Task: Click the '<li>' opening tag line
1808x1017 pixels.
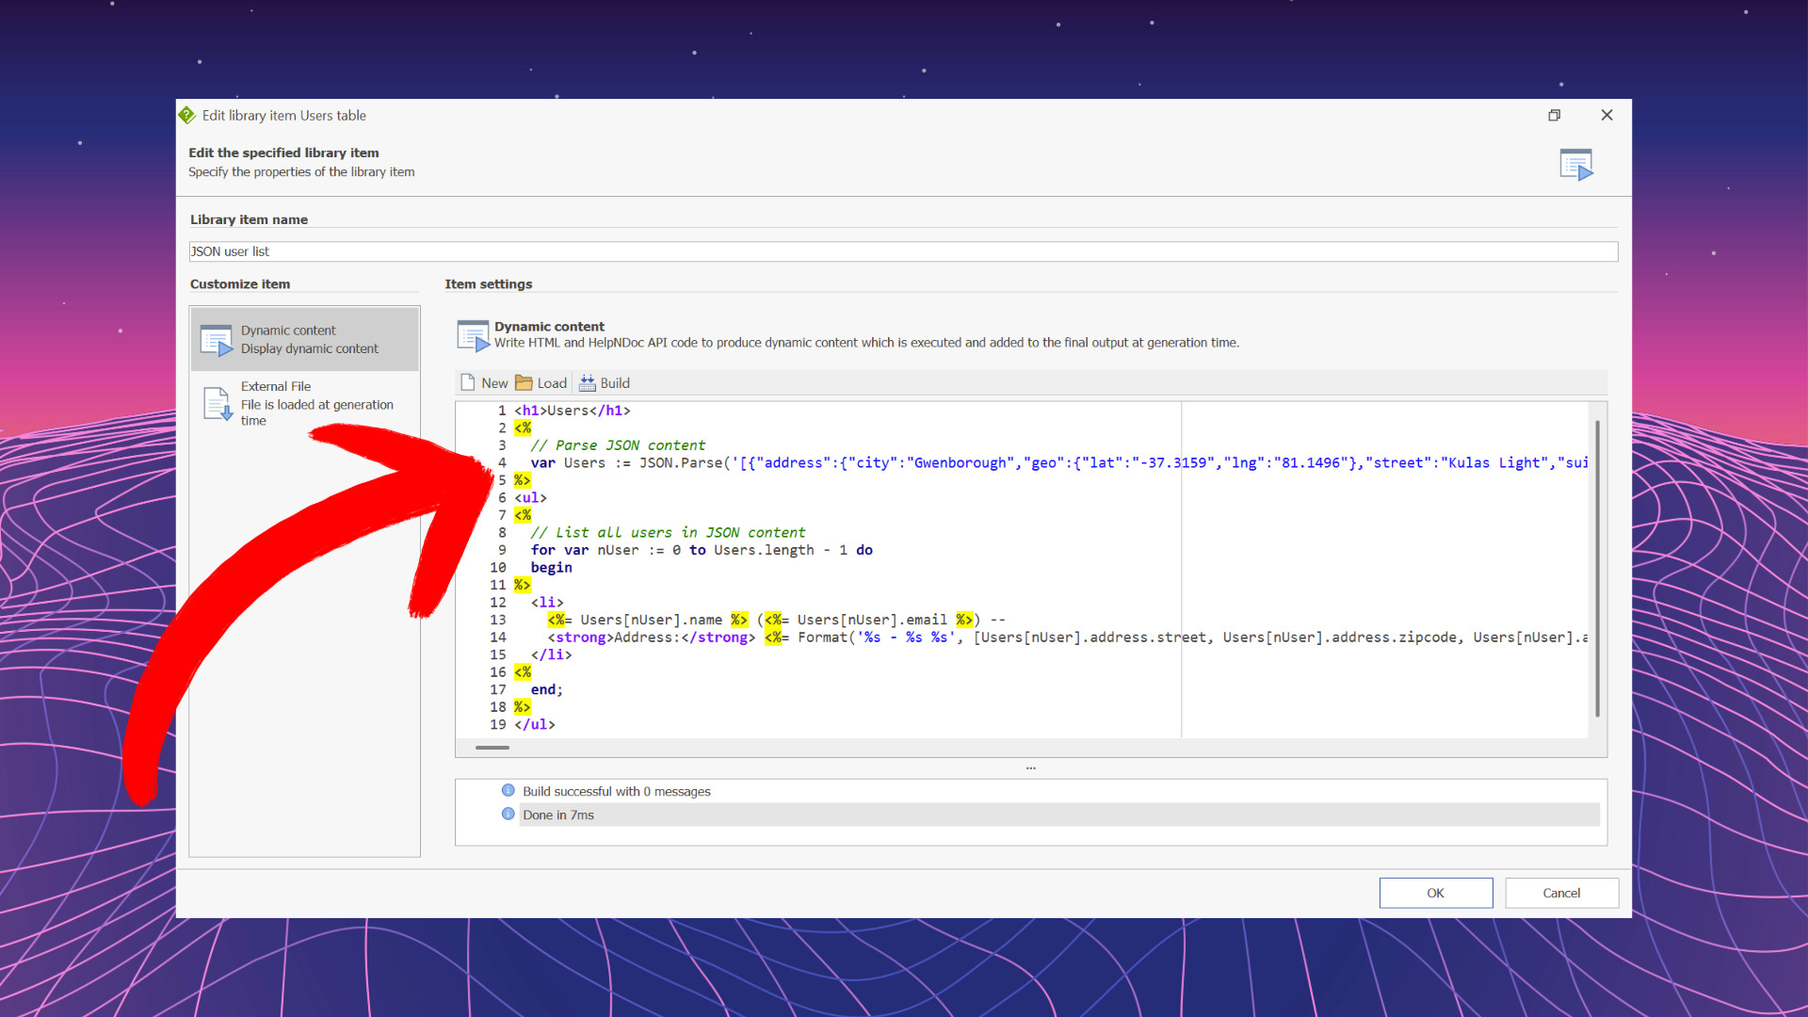Action: pyautogui.click(x=547, y=603)
